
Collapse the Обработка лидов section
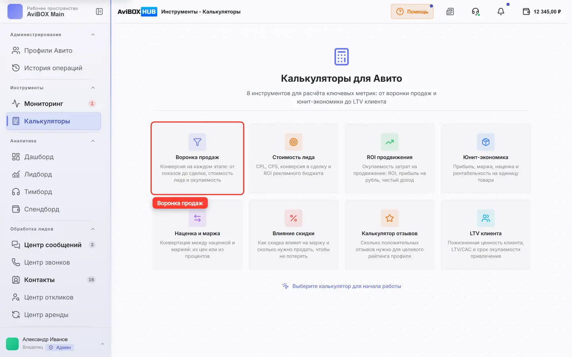point(93,229)
